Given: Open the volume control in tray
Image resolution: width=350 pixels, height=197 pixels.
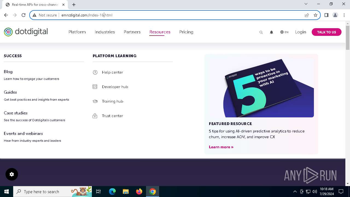Looking at the screenshot, I should tap(314, 192).
